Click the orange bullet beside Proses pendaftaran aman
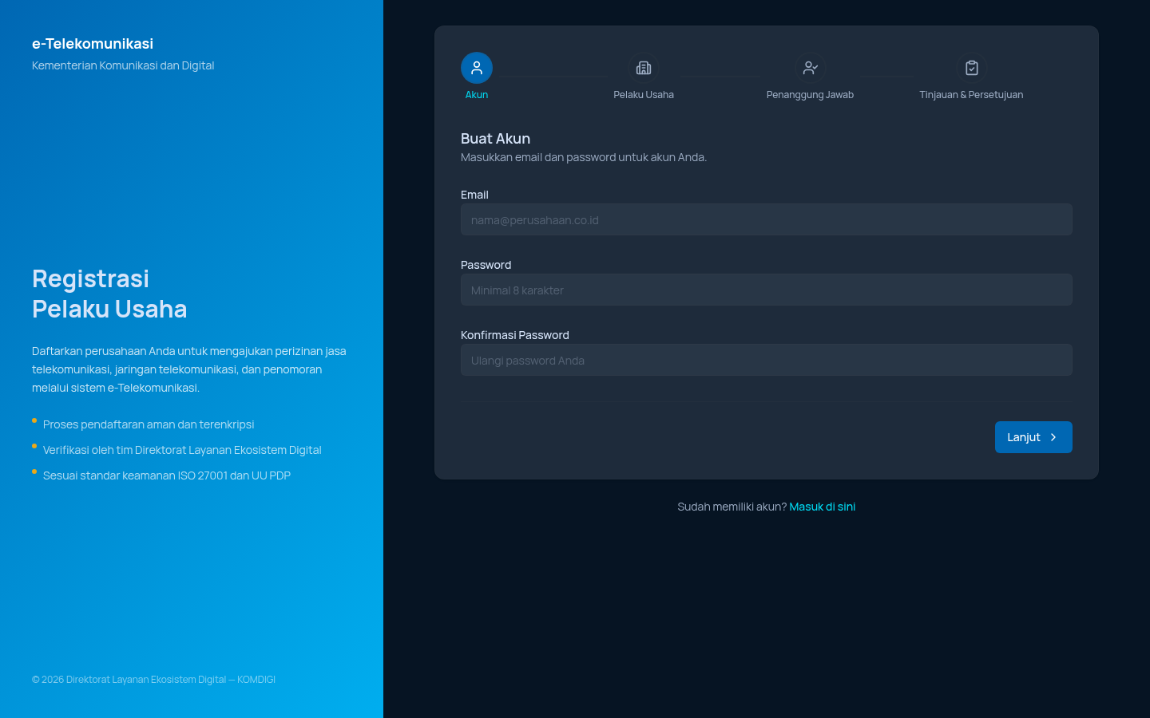 (x=34, y=420)
